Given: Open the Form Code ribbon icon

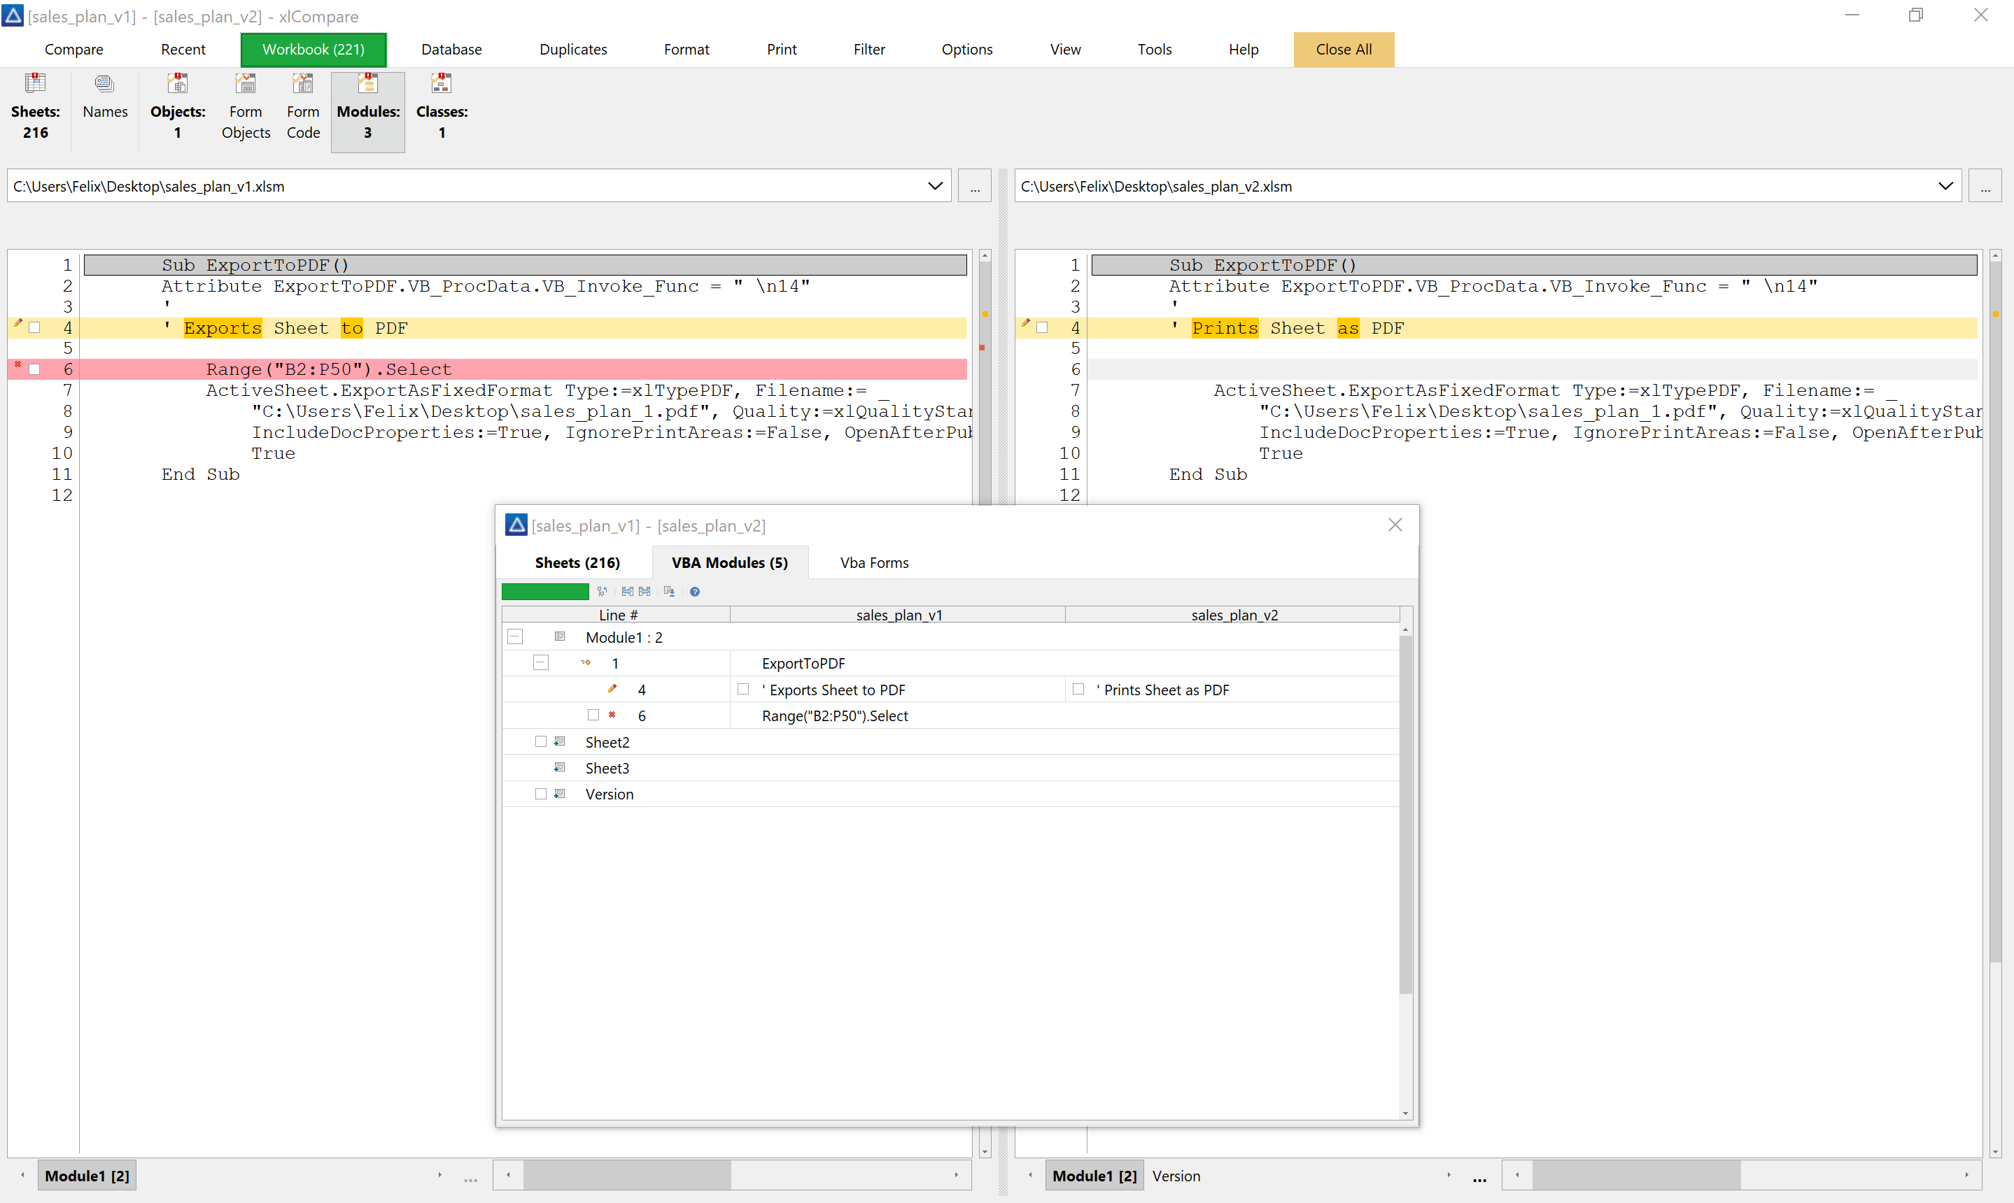Looking at the screenshot, I should [x=302, y=83].
